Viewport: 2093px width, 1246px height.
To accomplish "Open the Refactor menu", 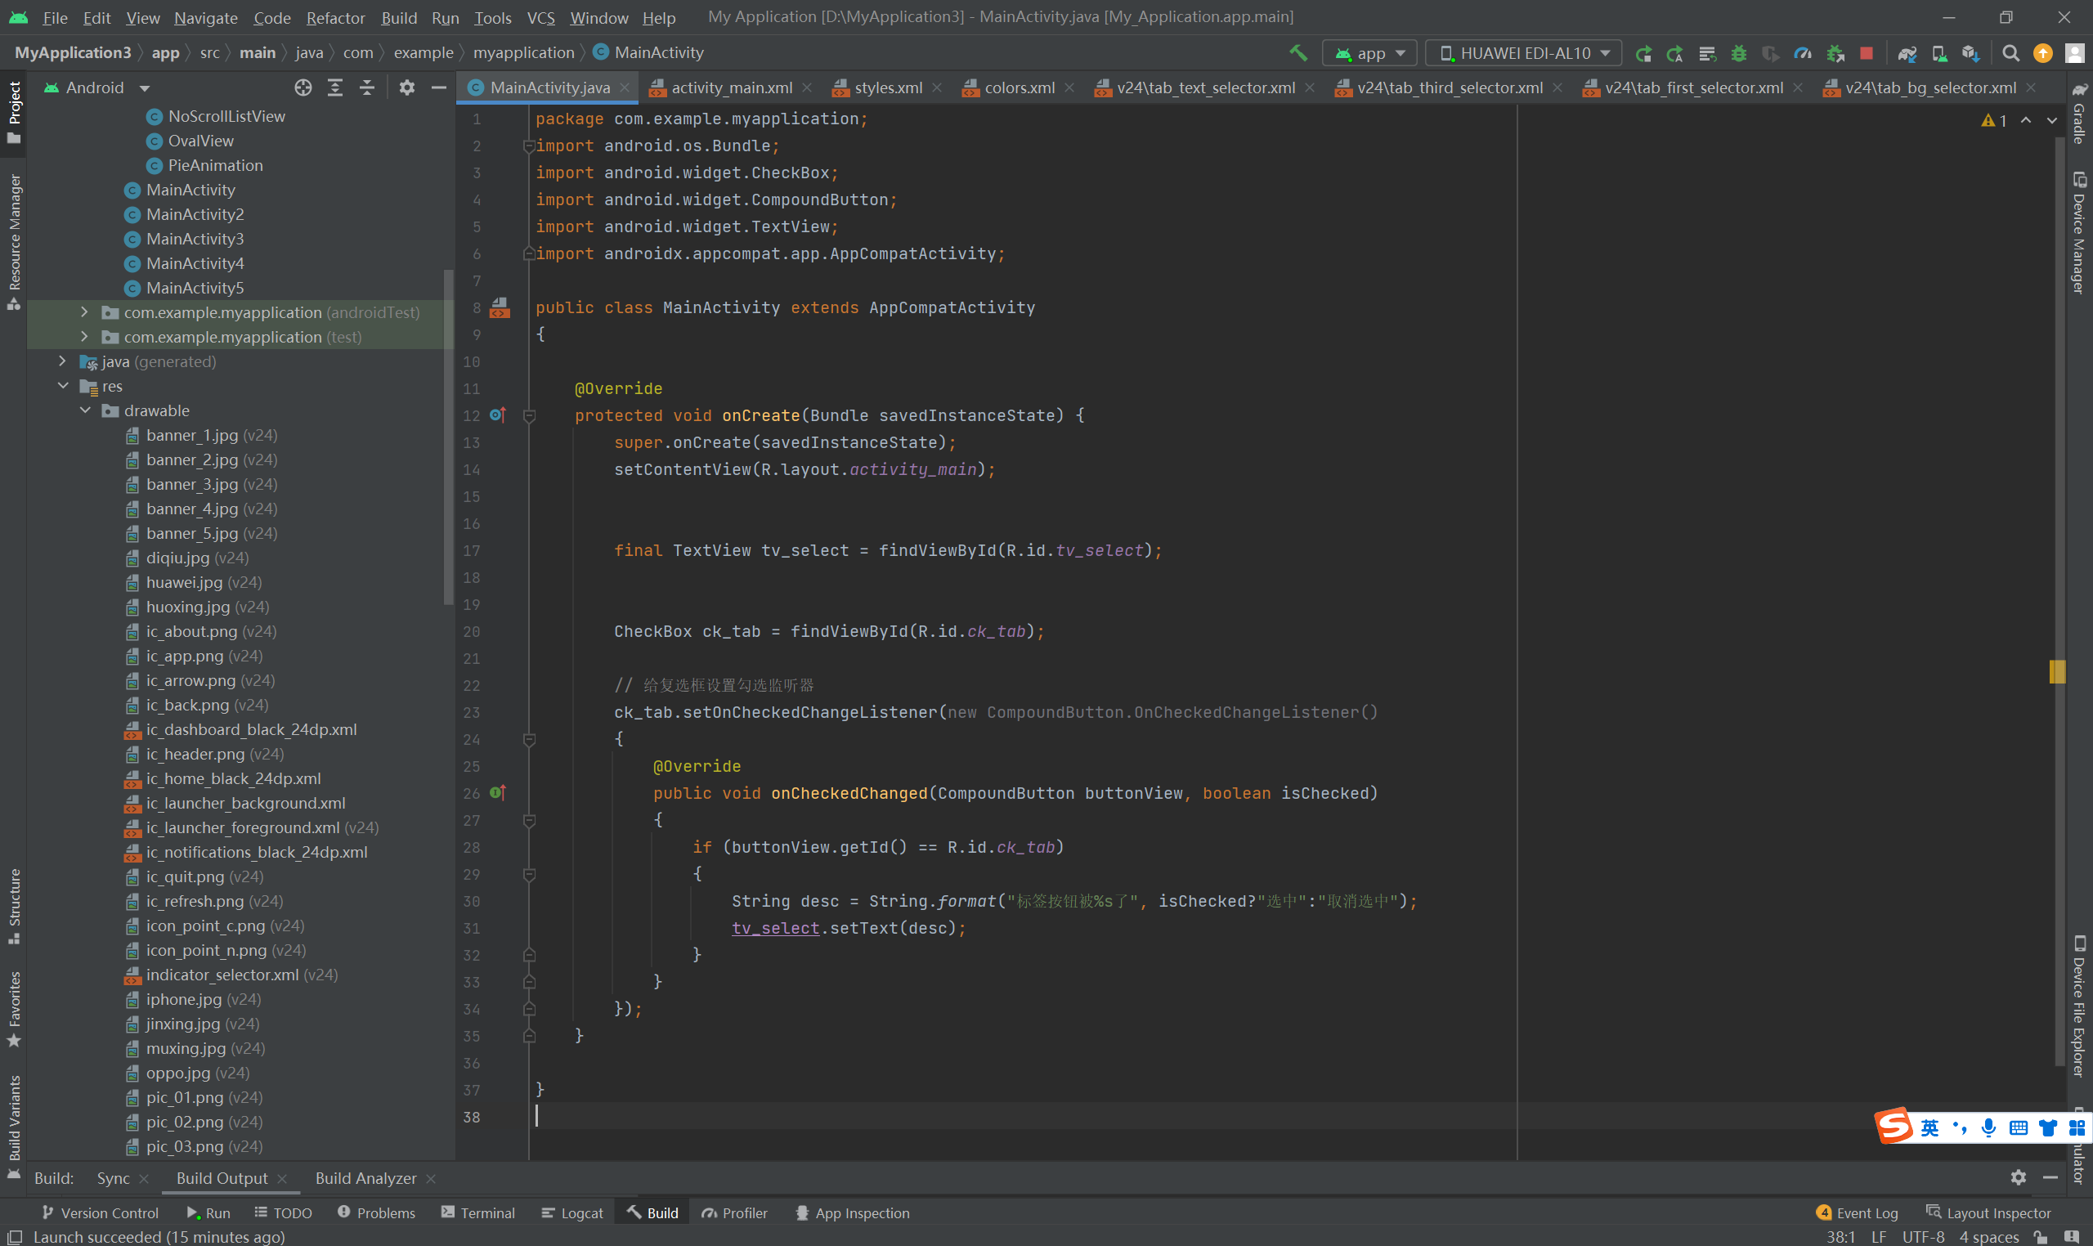I will 335,18.
